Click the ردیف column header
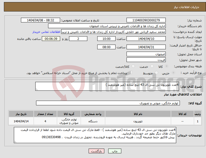This screenshot has height=158, width=206. coord(197,114)
